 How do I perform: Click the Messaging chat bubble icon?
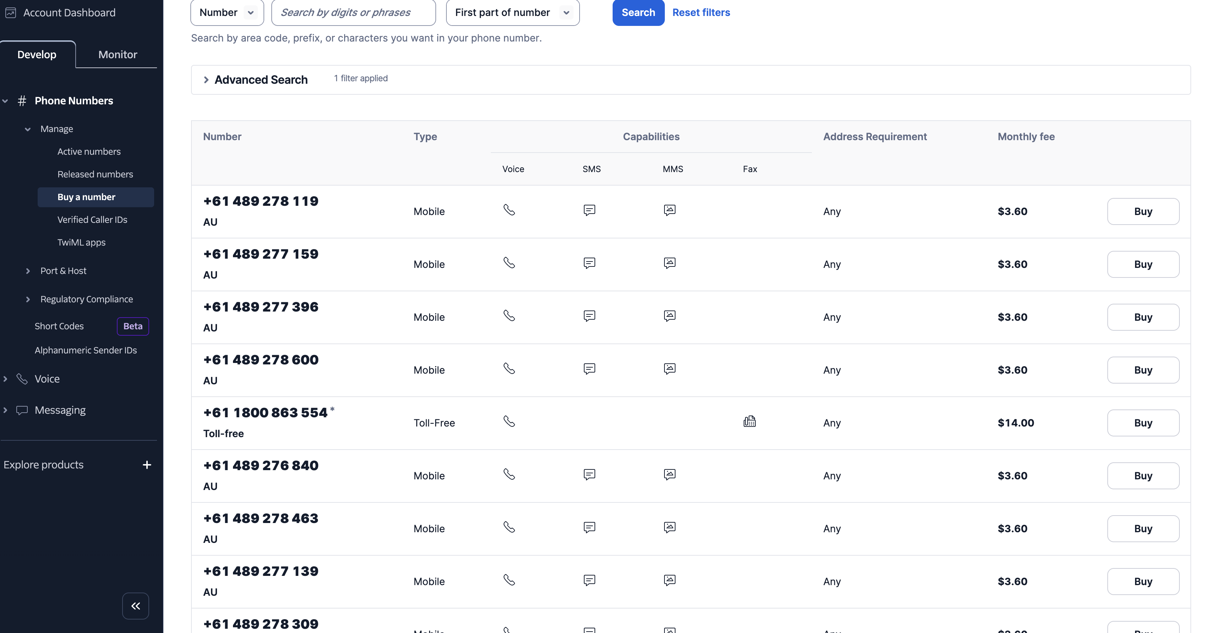22,410
